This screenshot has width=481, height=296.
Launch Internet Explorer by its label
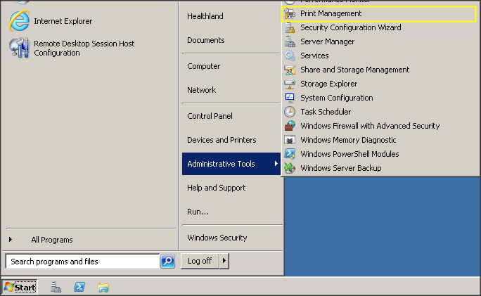point(63,21)
